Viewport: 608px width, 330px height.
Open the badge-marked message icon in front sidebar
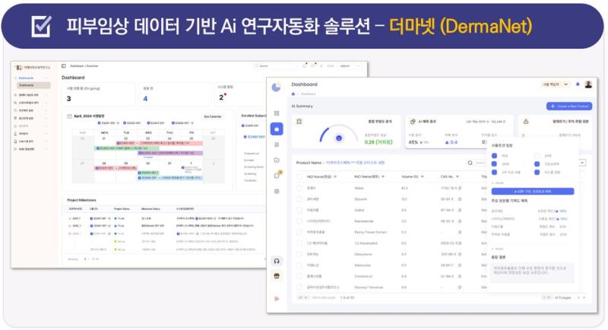(x=277, y=176)
